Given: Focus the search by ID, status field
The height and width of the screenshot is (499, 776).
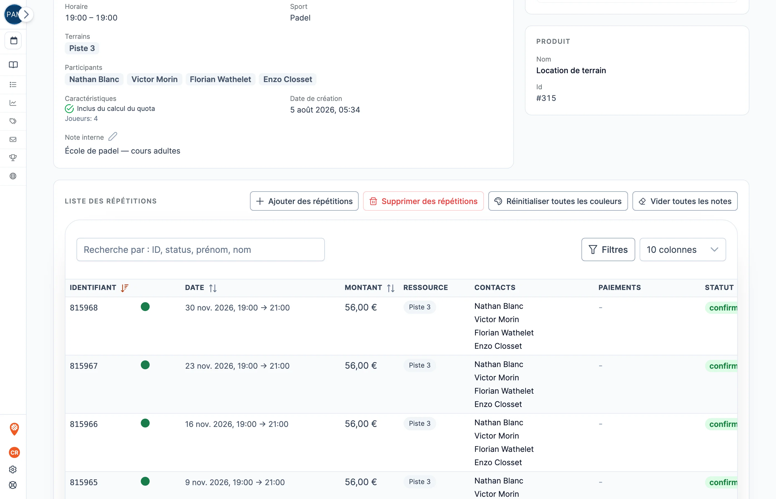Looking at the screenshot, I should tap(200, 249).
